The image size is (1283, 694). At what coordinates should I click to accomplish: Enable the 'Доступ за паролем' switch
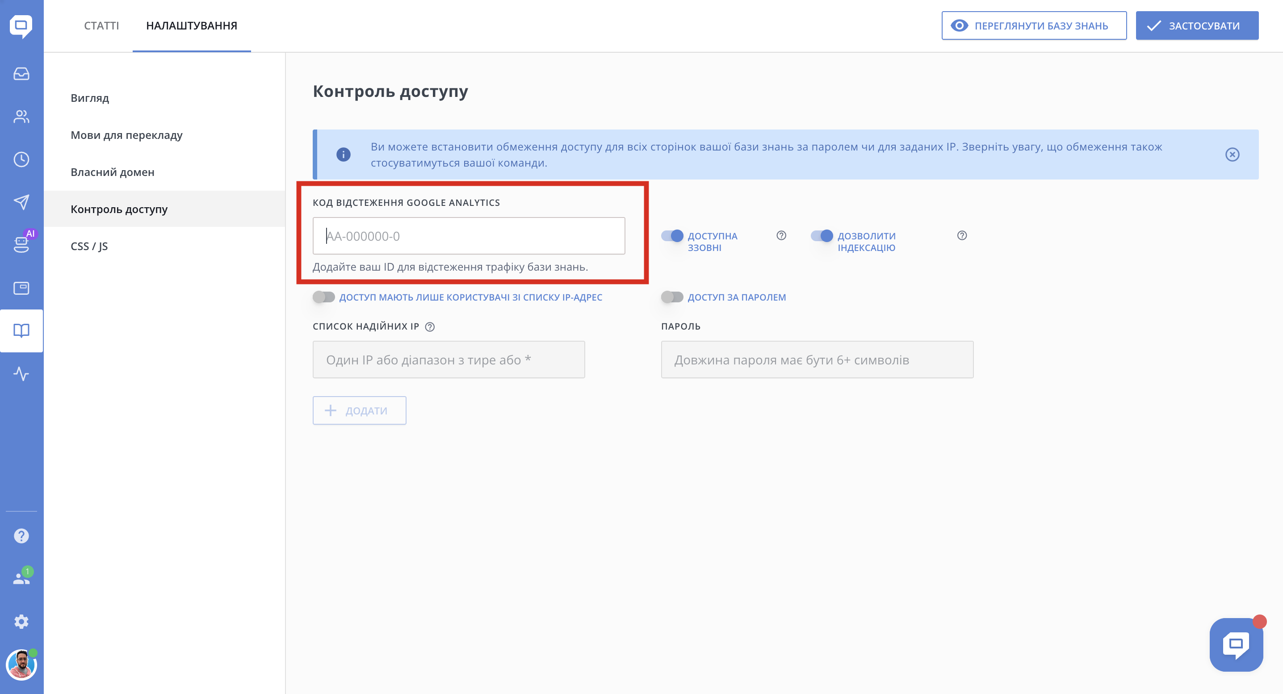point(672,297)
